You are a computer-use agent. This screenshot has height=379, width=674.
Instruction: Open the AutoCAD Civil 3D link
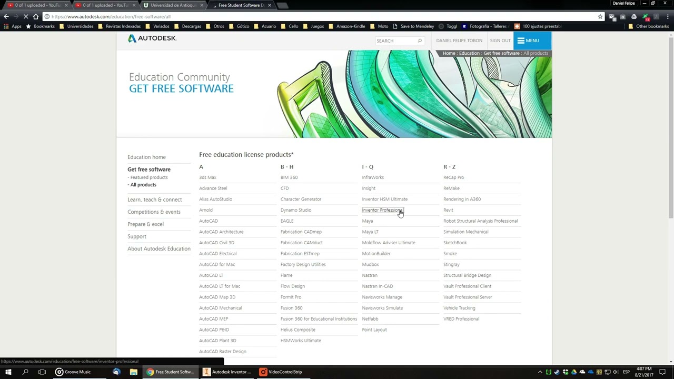(216, 243)
